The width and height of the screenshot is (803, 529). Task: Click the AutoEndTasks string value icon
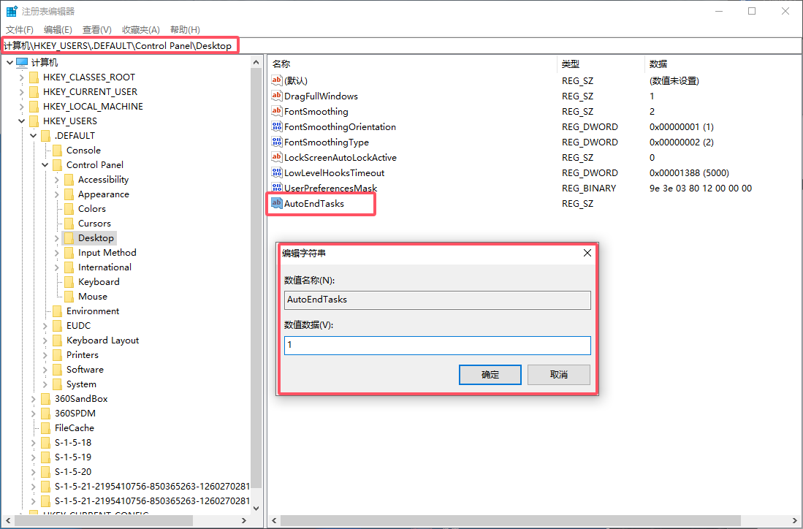278,203
